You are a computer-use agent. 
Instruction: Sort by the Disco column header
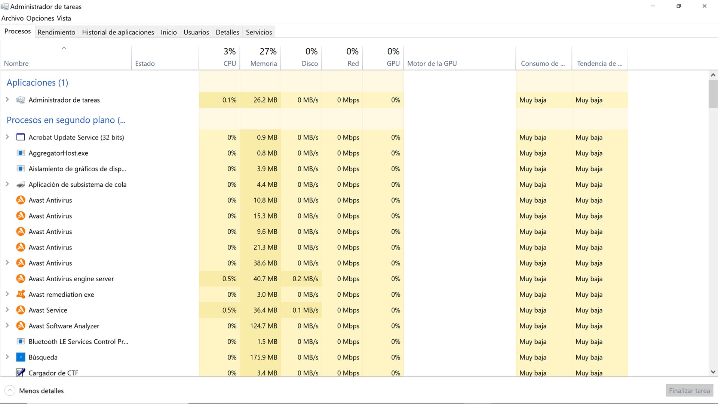click(x=301, y=58)
